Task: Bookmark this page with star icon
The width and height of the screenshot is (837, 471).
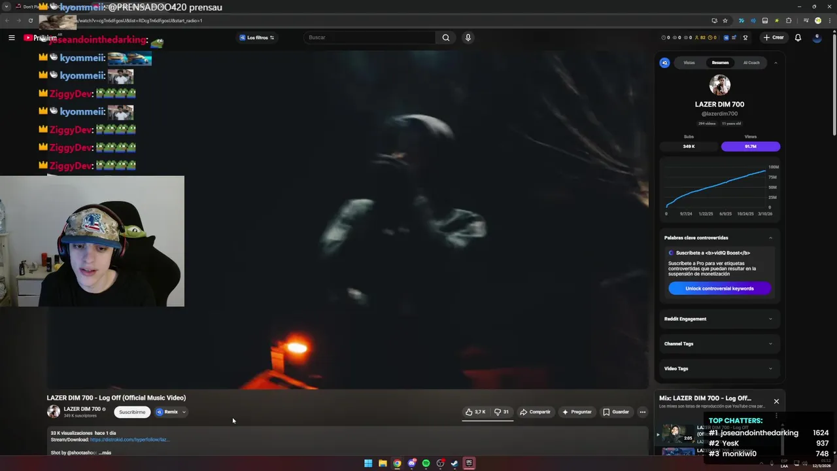Action: [725, 20]
